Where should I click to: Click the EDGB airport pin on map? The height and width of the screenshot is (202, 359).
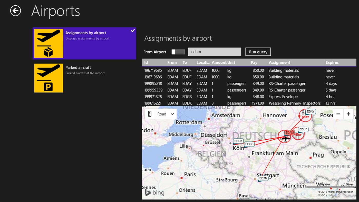click(249, 144)
